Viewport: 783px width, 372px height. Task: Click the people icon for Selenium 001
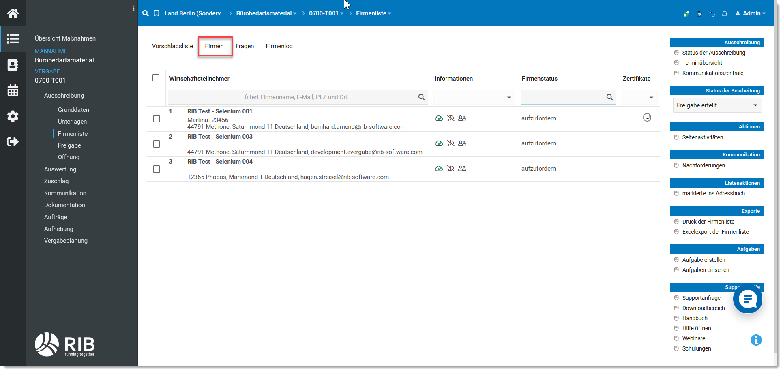coord(462,118)
